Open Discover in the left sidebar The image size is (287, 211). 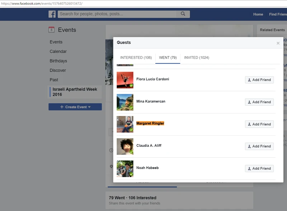pyautogui.click(x=58, y=71)
